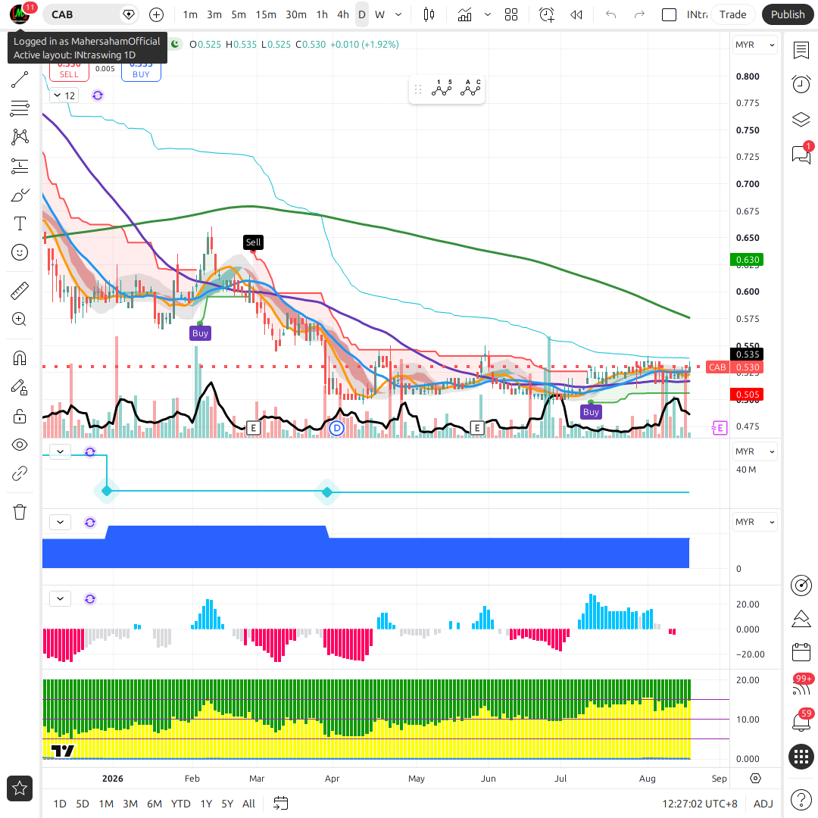Select the W weekly timeframe

(379, 14)
